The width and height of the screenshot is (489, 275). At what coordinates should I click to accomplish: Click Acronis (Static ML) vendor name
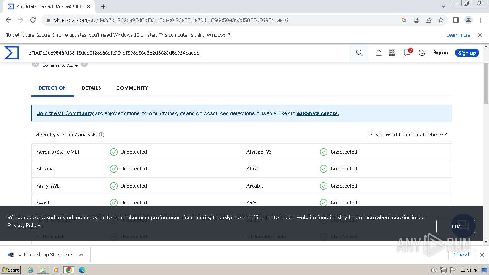pos(58,152)
